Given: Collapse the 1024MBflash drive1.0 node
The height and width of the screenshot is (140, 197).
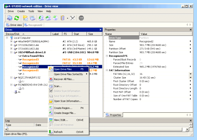Looking at the screenshot, I should point(11,52).
